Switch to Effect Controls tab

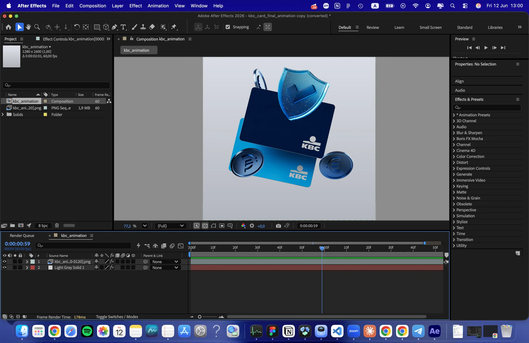[73, 39]
